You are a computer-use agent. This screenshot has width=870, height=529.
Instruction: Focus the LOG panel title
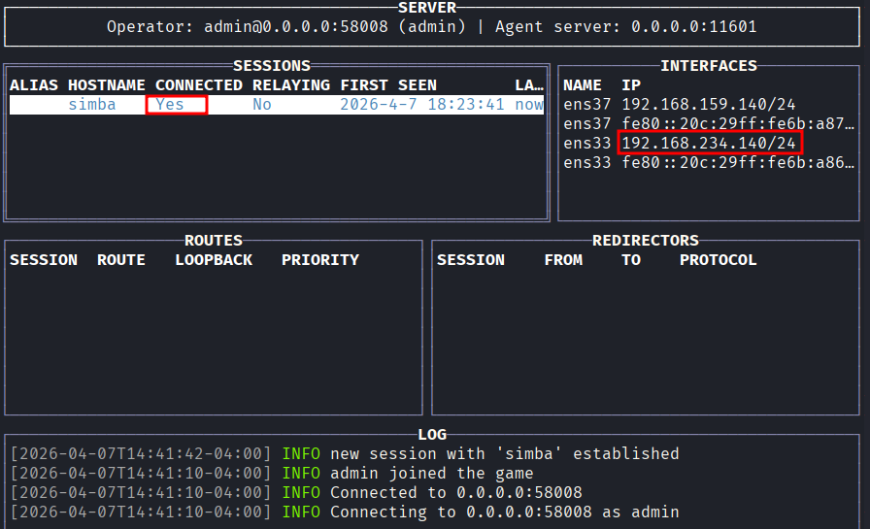(x=432, y=435)
